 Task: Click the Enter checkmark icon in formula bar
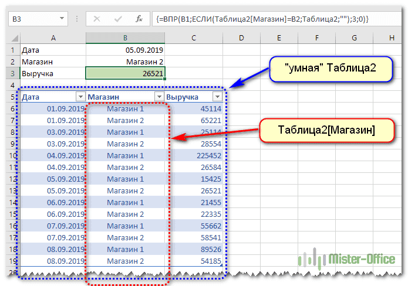[118, 19]
